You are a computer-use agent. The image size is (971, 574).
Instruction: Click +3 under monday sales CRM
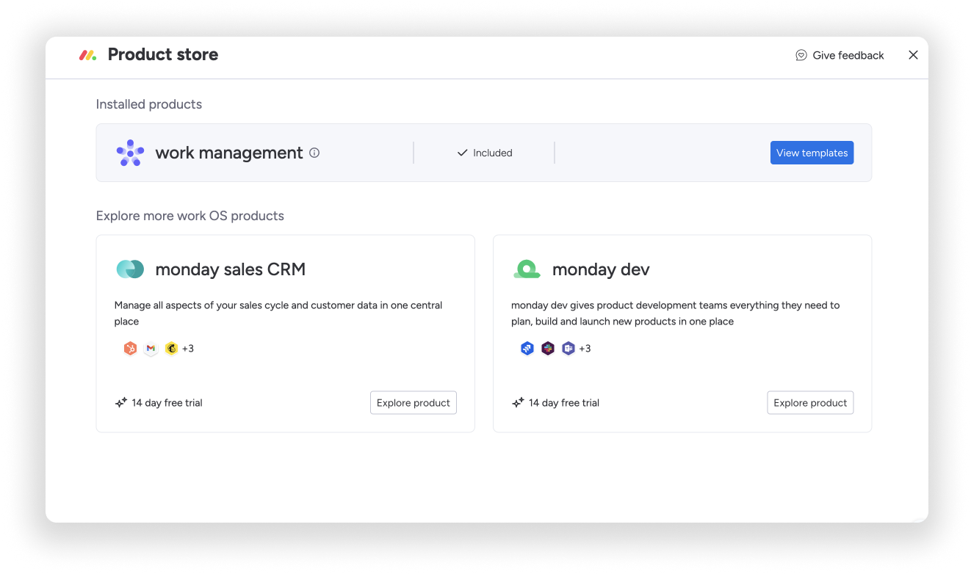pyautogui.click(x=188, y=349)
